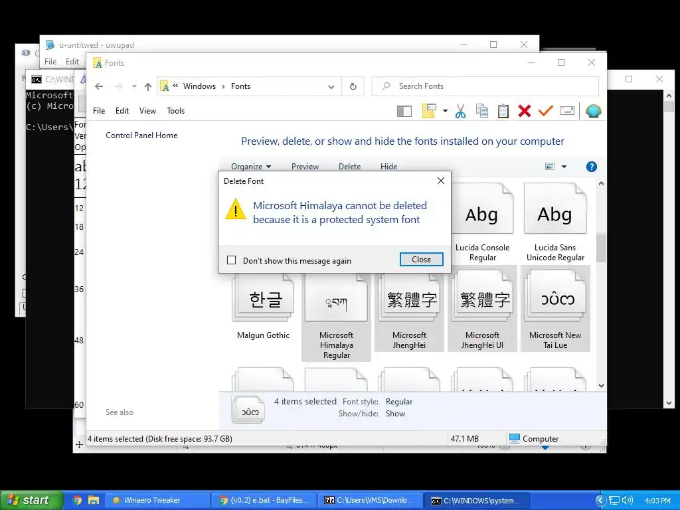Dismiss Delete Font dialog with X

pos(441,181)
